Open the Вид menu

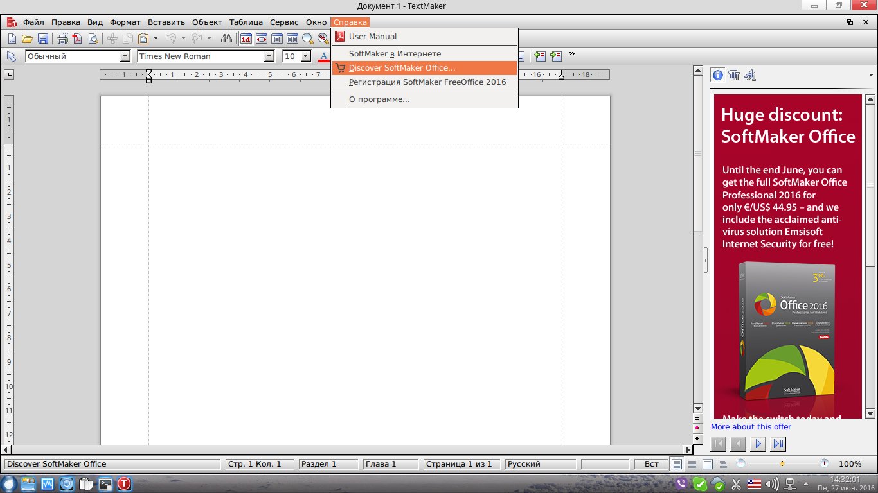tap(95, 22)
